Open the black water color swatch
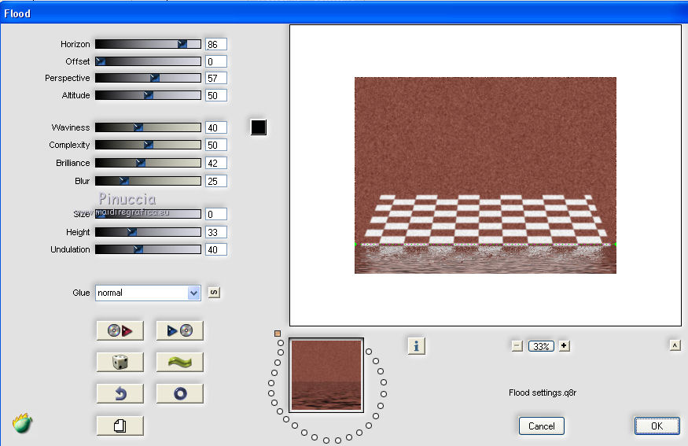 pyautogui.click(x=259, y=127)
